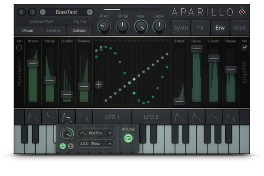Open Amplifier Release envelope icon button
This screenshot has width=264, height=176.
point(231,117)
